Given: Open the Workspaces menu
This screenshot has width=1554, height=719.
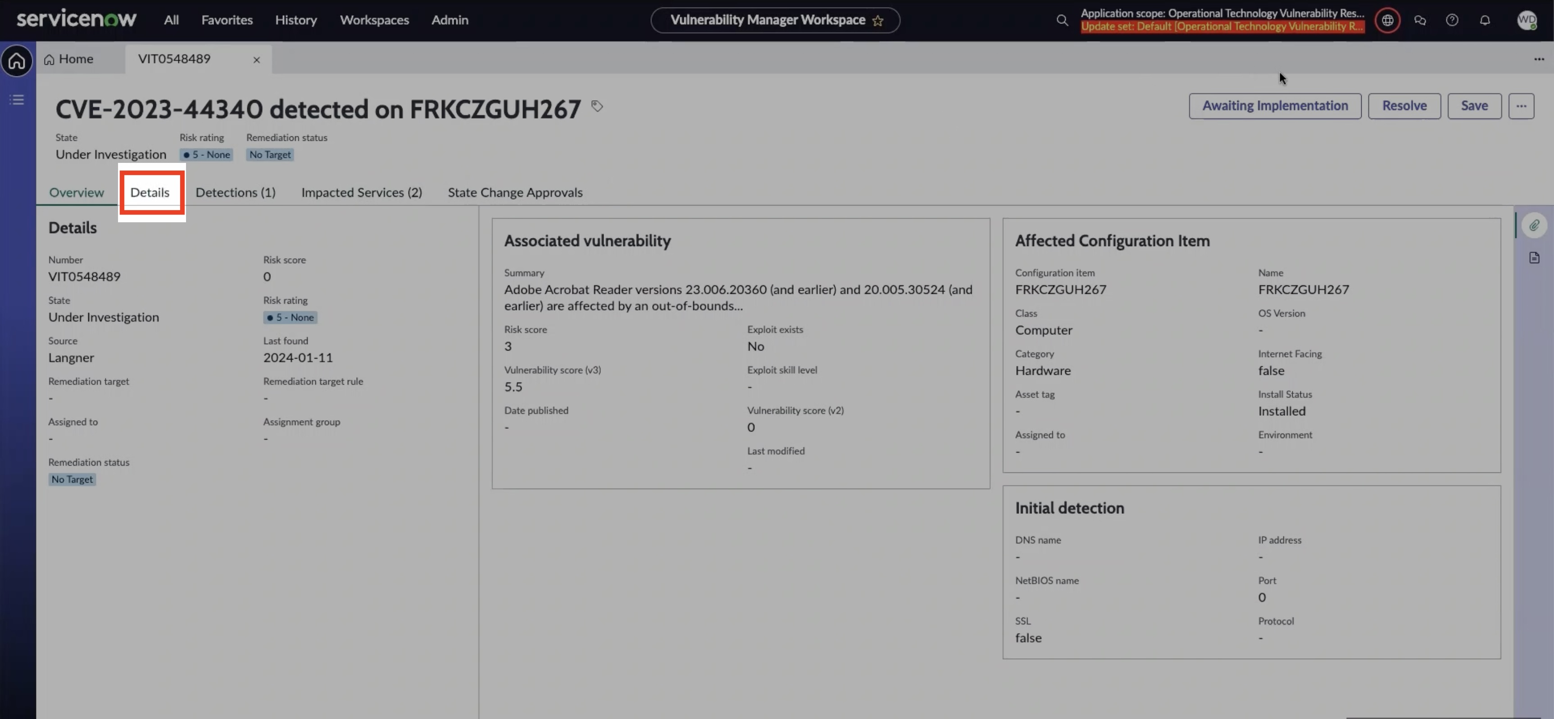Looking at the screenshot, I should coord(374,20).
